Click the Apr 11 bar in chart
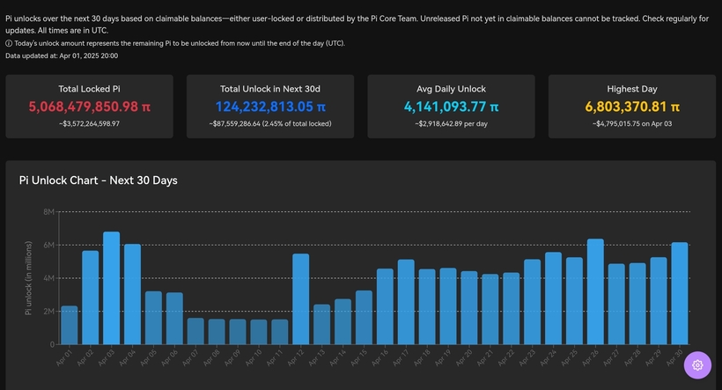 280,332
